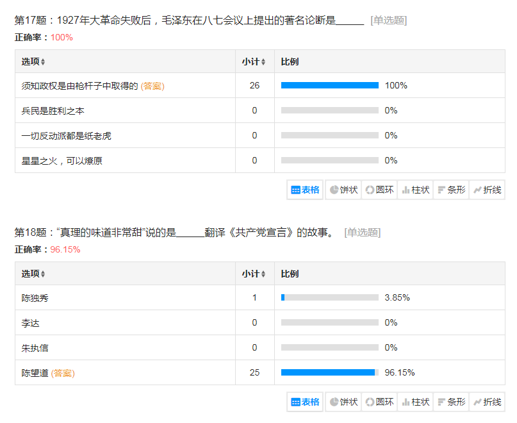Sort question 17 by 选项 column
Image resolution: width=517 pixels, height=423 pixels.
coord(33,62)
